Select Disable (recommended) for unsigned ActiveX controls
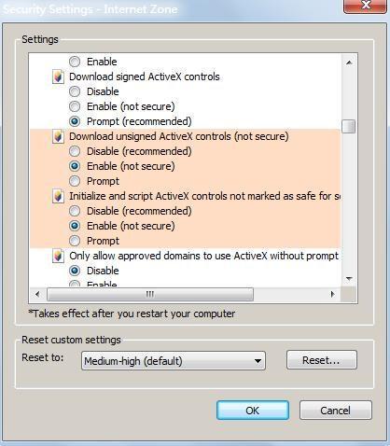Screen dimensions: 390x446 pos(75,151)
